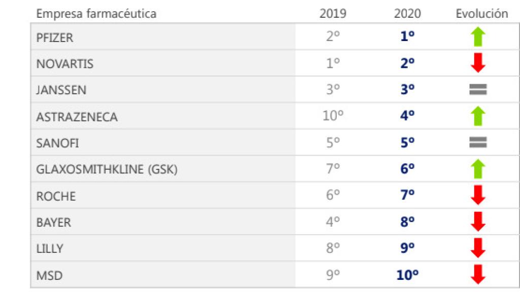
Task: Click the gray equals icon for Janssen
Action: point(478,90)
